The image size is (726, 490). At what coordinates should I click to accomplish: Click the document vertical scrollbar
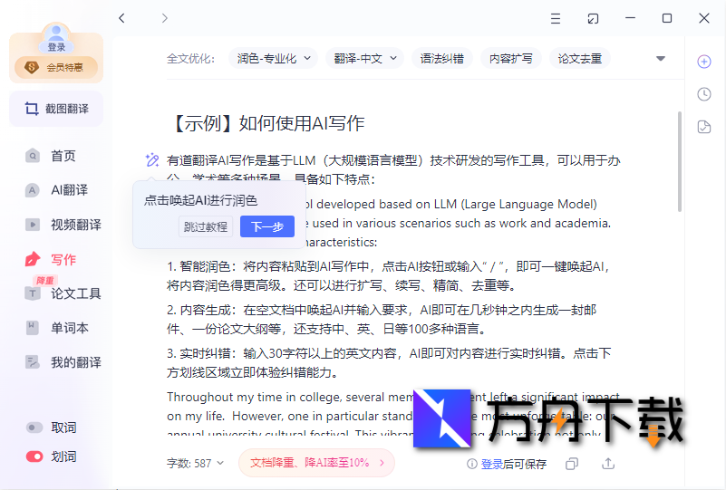679,161
